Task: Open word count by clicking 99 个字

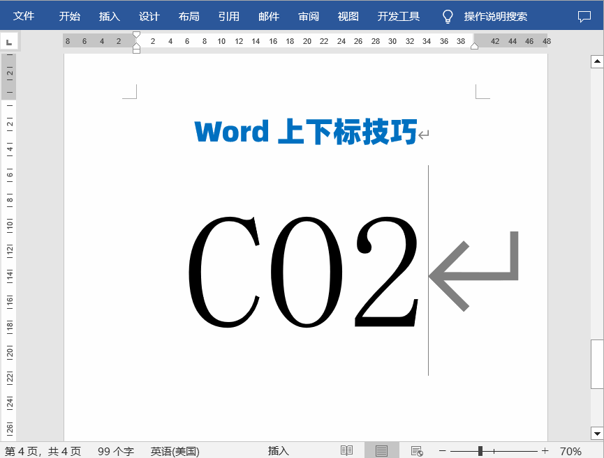Action: pyautogui.click(x=116, y=450)
